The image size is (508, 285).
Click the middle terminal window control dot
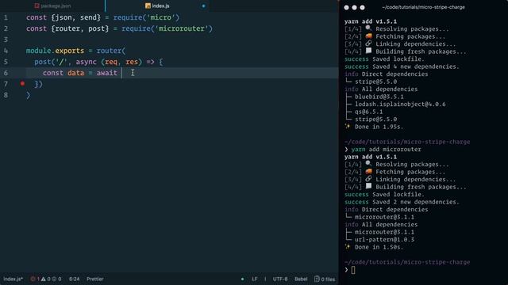click(x=354, y=7)
